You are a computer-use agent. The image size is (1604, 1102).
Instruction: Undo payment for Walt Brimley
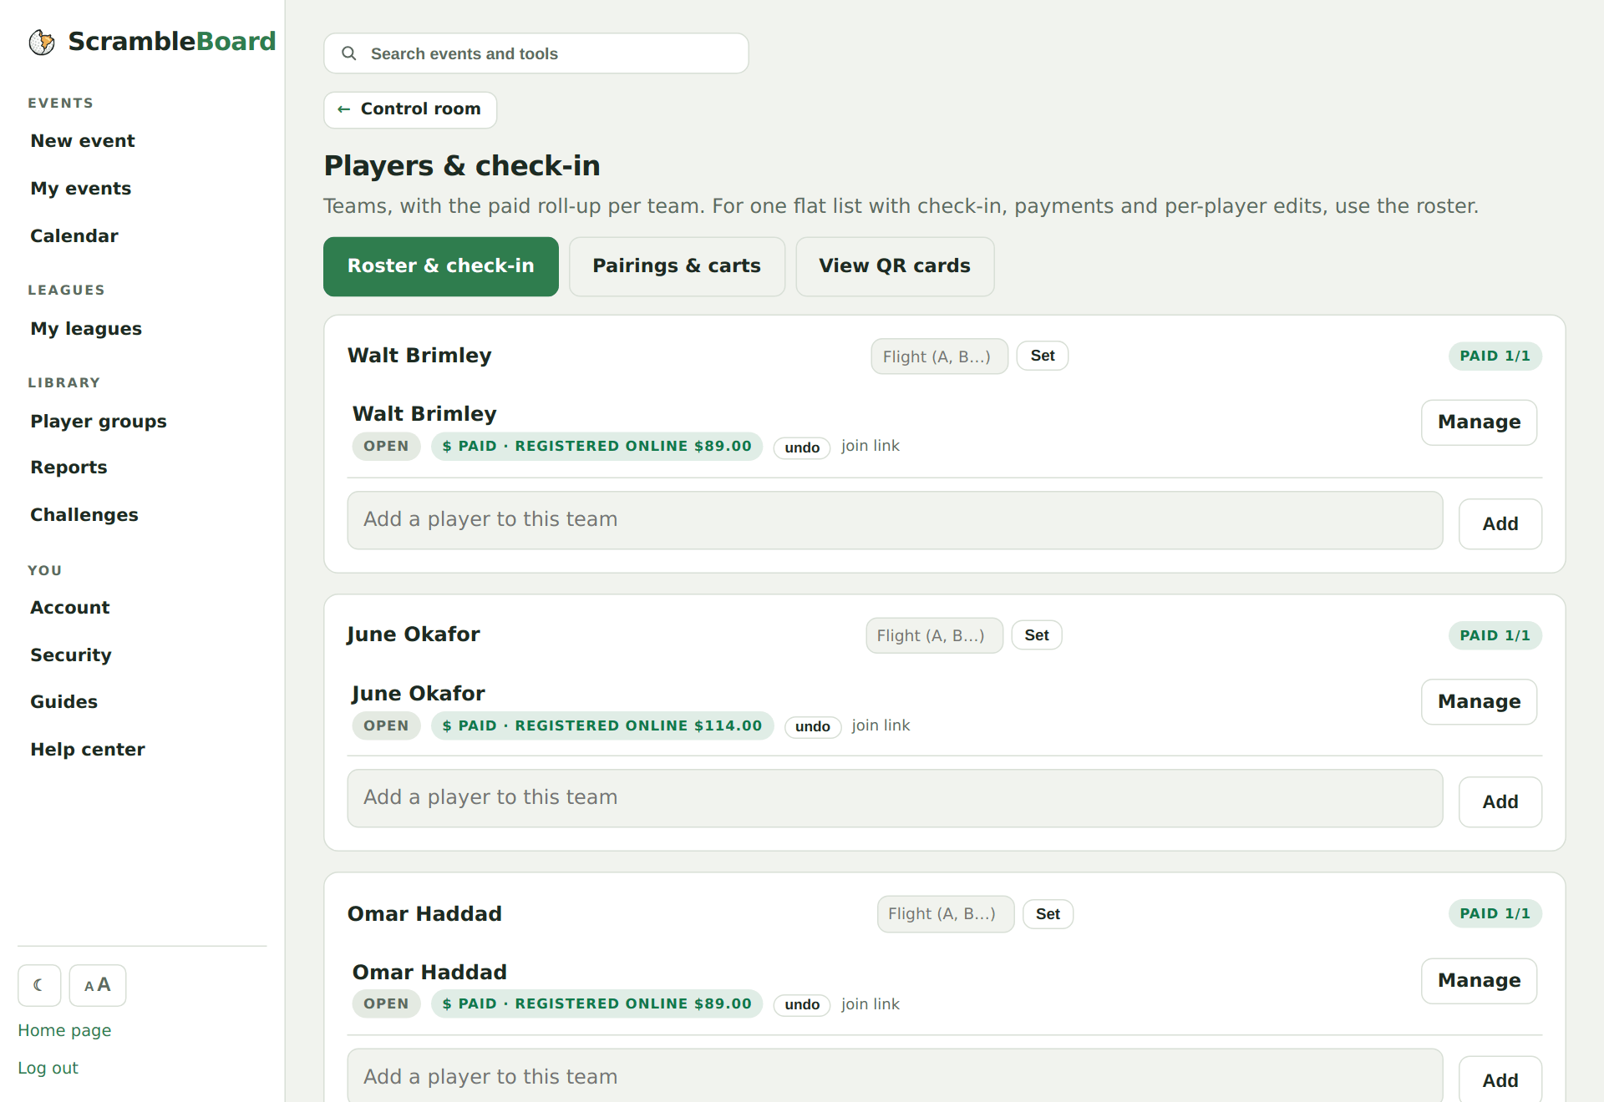[802, 447]
